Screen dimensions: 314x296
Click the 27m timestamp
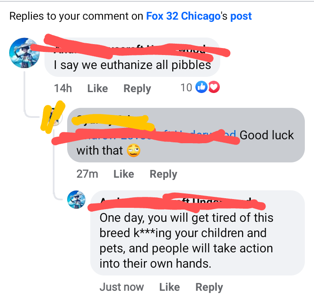[87, 174]
